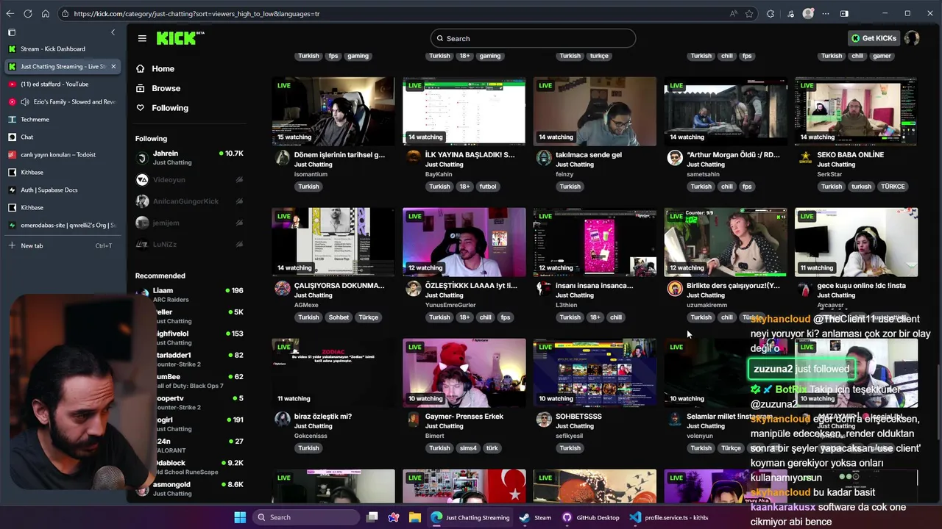Open Steam from the taskbar
Screen dimensions: 942x529
(x=535, y=517)
